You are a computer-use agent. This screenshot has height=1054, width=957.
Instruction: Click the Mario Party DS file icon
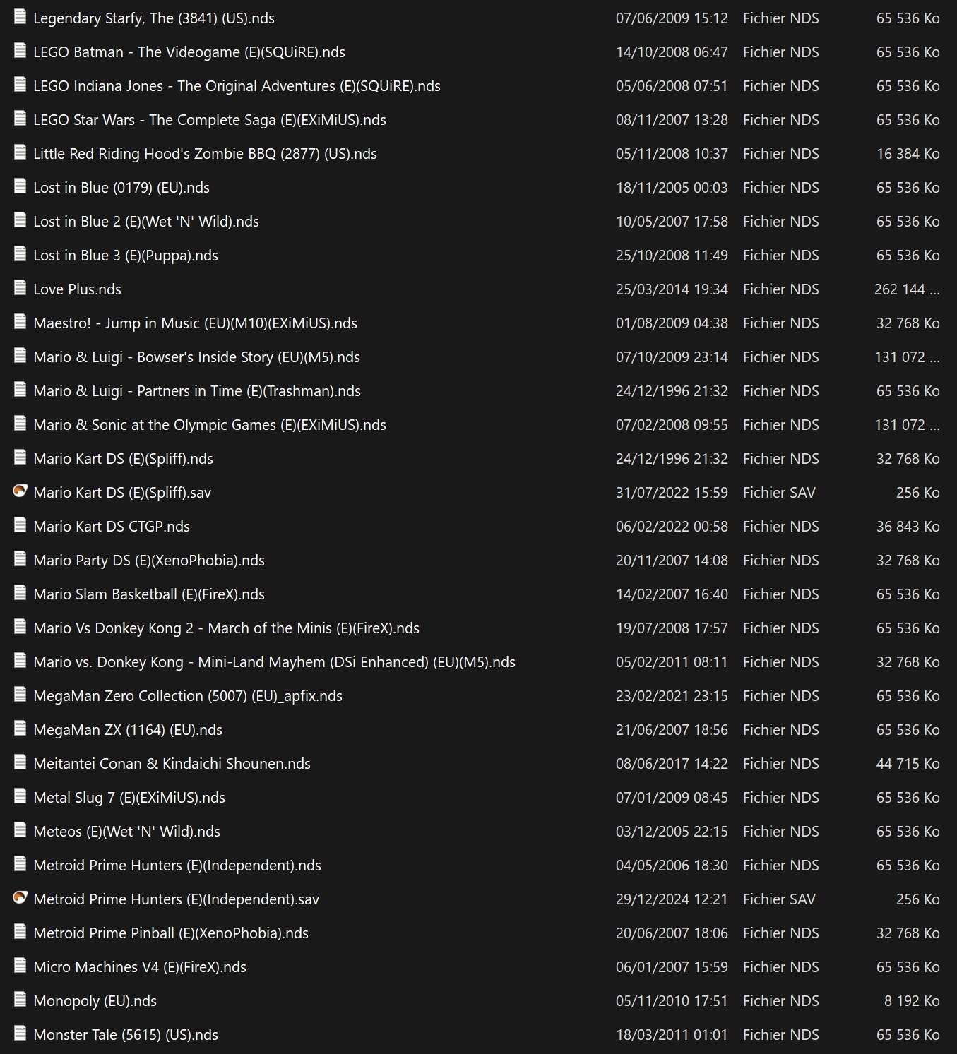[20, 559]
